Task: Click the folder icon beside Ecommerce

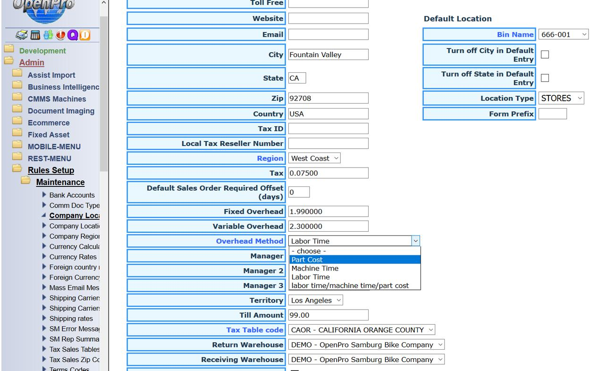Action: tap(17, 121)
